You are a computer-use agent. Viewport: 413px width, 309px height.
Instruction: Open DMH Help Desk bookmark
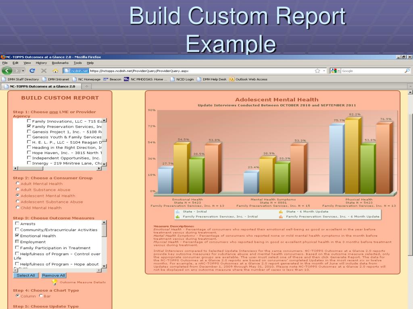pyautogui.click(x=212, y=79)
